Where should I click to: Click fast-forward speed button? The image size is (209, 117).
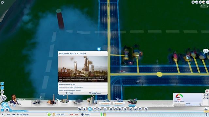(14, 114)
